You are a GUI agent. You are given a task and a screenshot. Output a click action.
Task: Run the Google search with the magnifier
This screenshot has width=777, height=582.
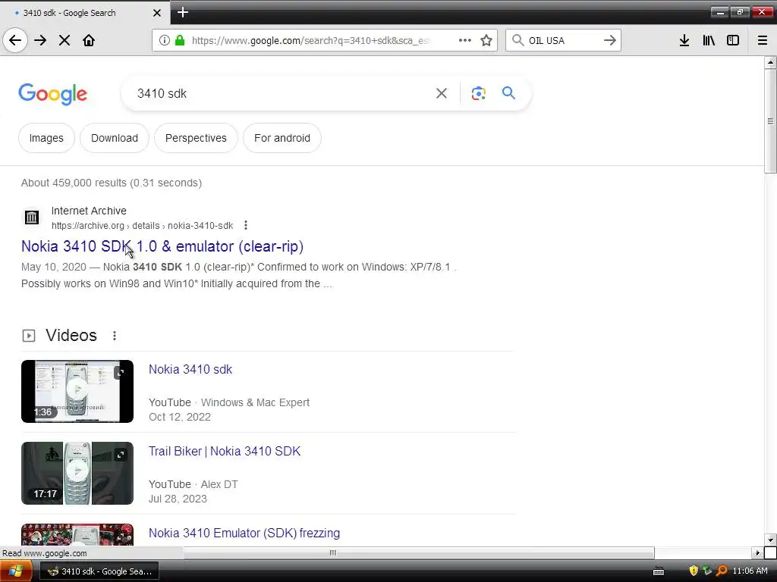508,93
